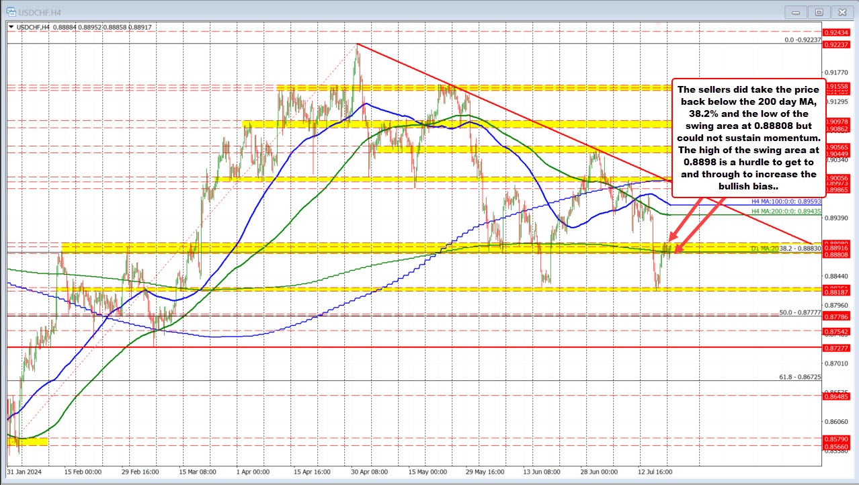Click the 0.0 - 0.92237 Fibonacci label

(x=803, y=40)
